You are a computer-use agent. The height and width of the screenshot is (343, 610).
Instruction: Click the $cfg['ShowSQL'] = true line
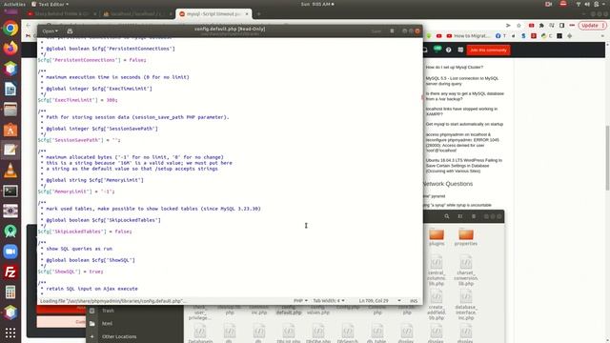click(x=71, y=272)
